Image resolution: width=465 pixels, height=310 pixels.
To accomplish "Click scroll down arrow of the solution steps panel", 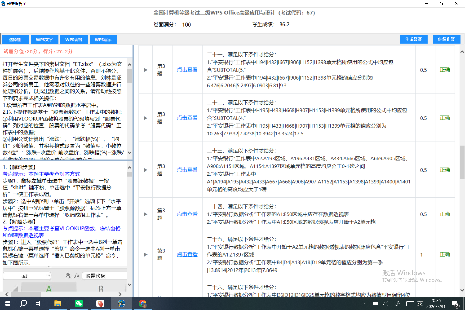I will (130, 285).
